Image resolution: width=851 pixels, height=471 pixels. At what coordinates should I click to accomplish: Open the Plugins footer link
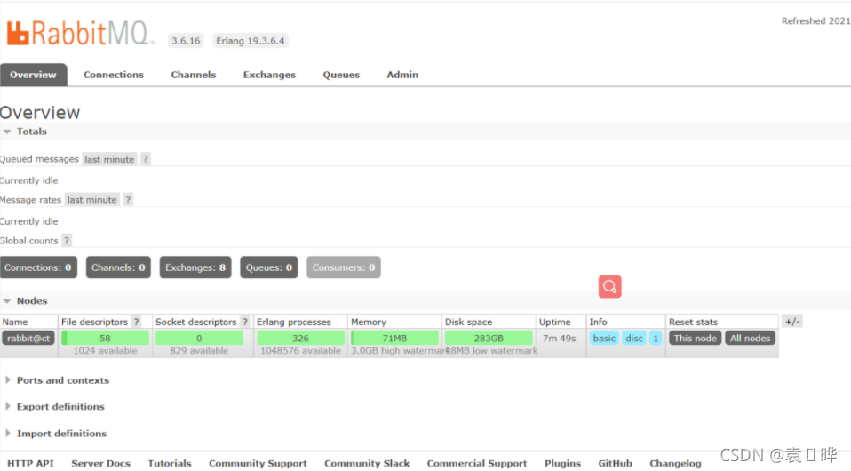(563, 463)
